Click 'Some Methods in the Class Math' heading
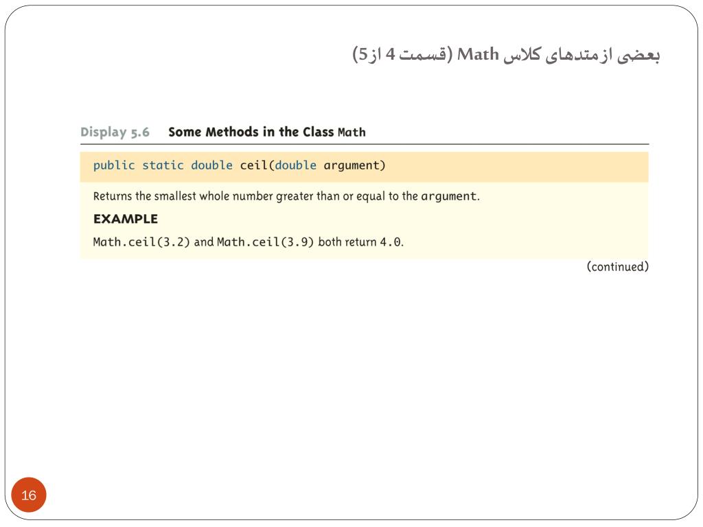Viewport: 703px width, 527px height. click(x=267, y=132)
